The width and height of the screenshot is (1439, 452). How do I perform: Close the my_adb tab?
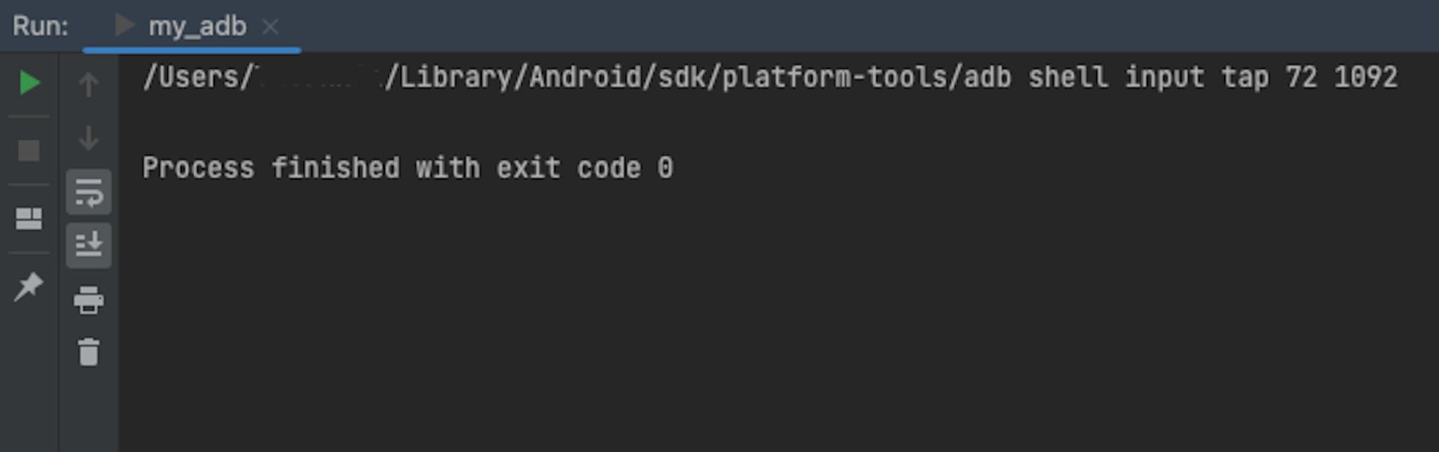(271, 28)
